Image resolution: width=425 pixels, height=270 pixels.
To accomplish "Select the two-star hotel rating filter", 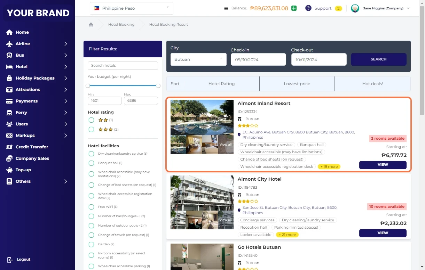I will (91, 120).
